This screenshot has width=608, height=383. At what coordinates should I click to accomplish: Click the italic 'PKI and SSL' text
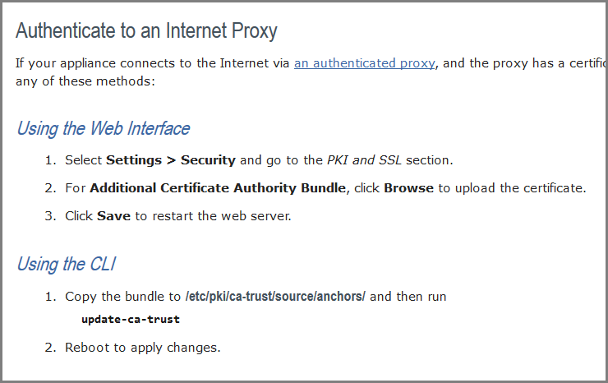(364, 160)
